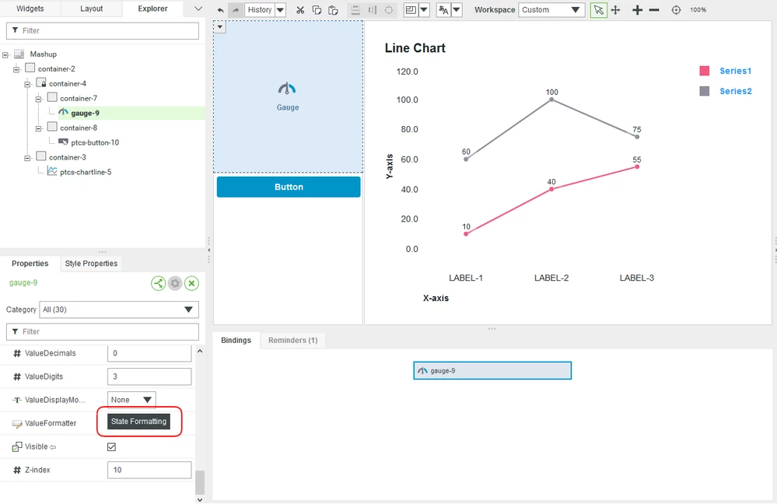The height and width of the screenshot is (504, 777).
Task: Click the reset zoom target icon
Action: point(676,10)
